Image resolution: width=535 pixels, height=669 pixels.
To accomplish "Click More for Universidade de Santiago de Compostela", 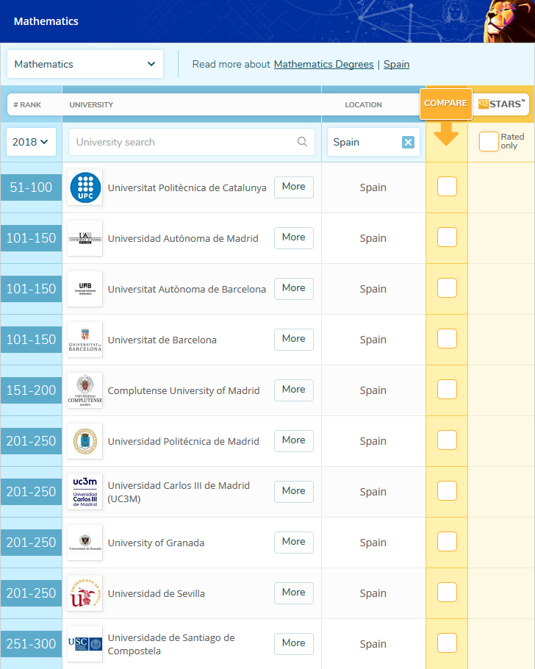I will (294, 644).
